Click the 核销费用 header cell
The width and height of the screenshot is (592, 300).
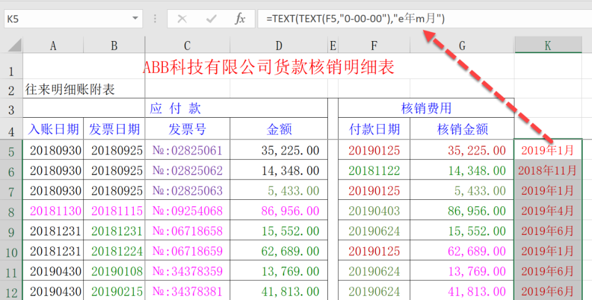coord(426,108)
